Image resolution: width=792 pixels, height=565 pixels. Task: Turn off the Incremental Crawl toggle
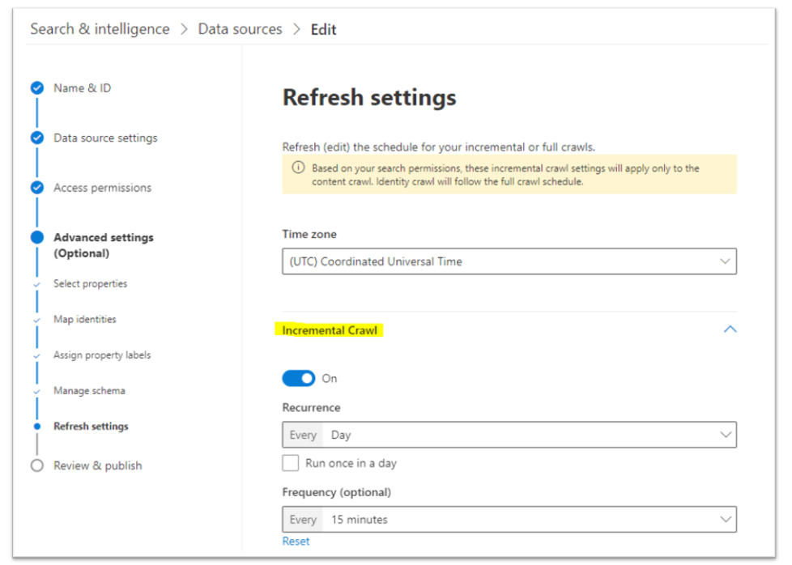click(299, 378)
